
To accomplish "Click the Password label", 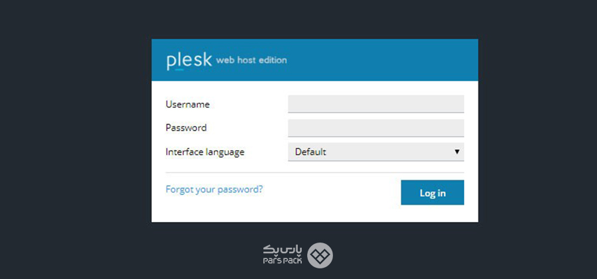I will tap(186, 128).
